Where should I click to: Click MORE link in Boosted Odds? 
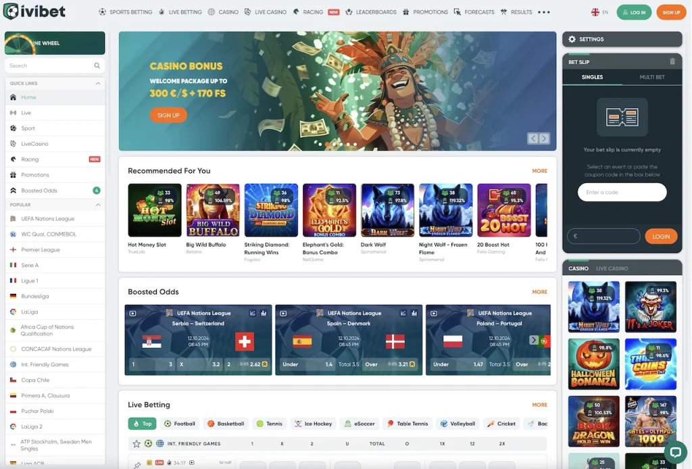pos(539,292)
